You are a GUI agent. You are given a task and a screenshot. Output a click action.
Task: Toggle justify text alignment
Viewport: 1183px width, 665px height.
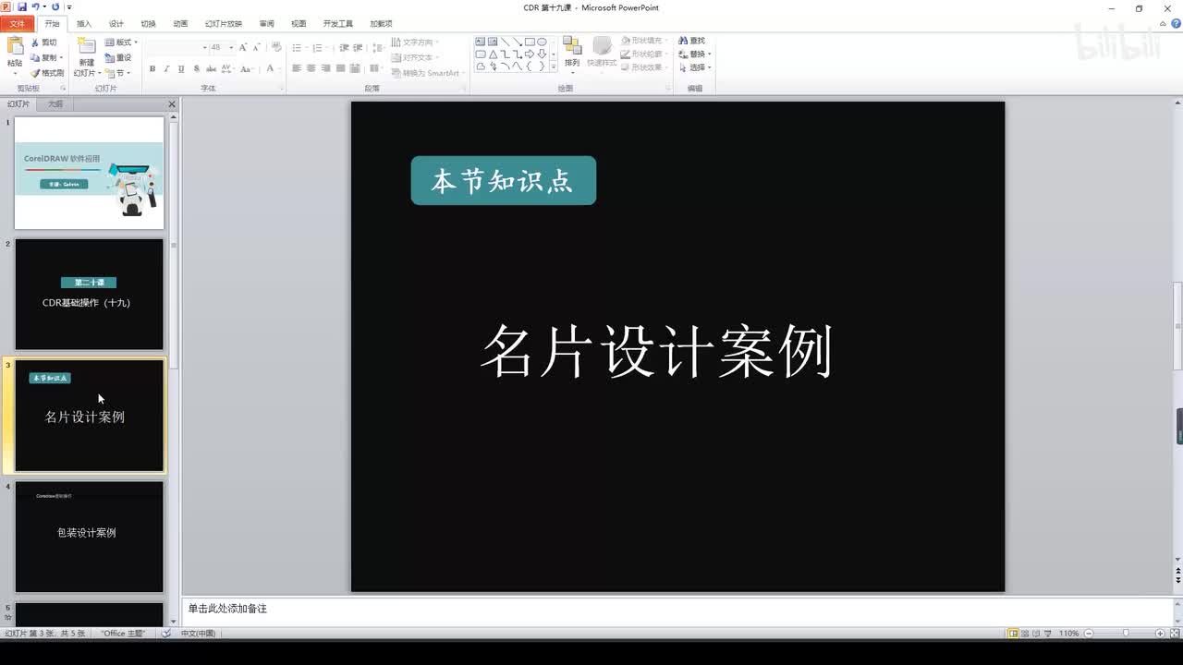[341, 68]
